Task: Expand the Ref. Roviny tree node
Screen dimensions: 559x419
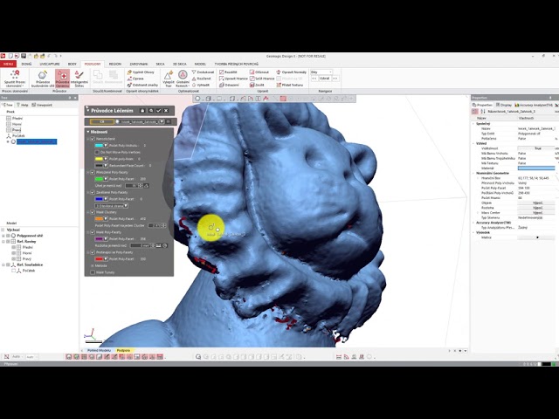Action: (x=4, y=241)
